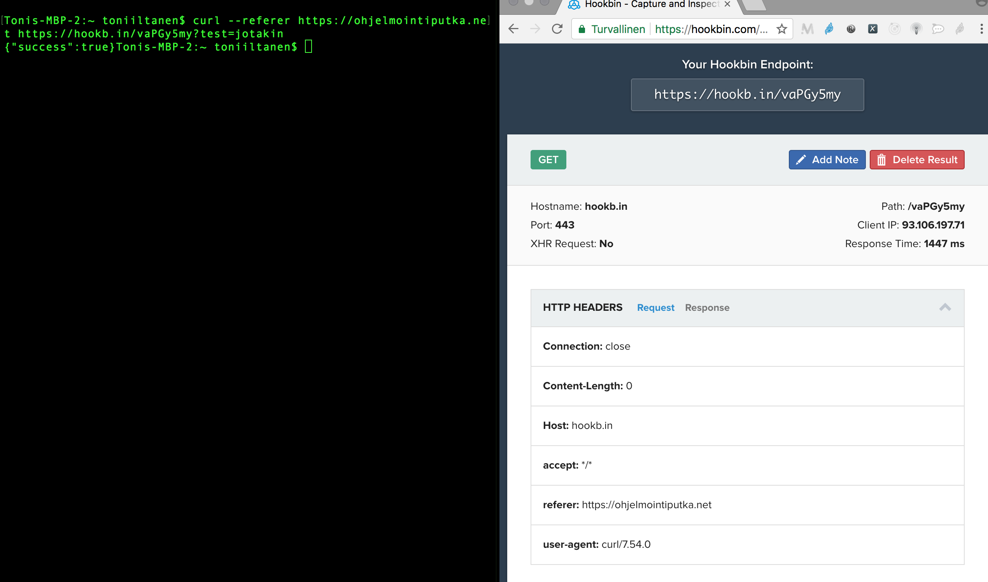Click the Port 443 text

[552, 225]
